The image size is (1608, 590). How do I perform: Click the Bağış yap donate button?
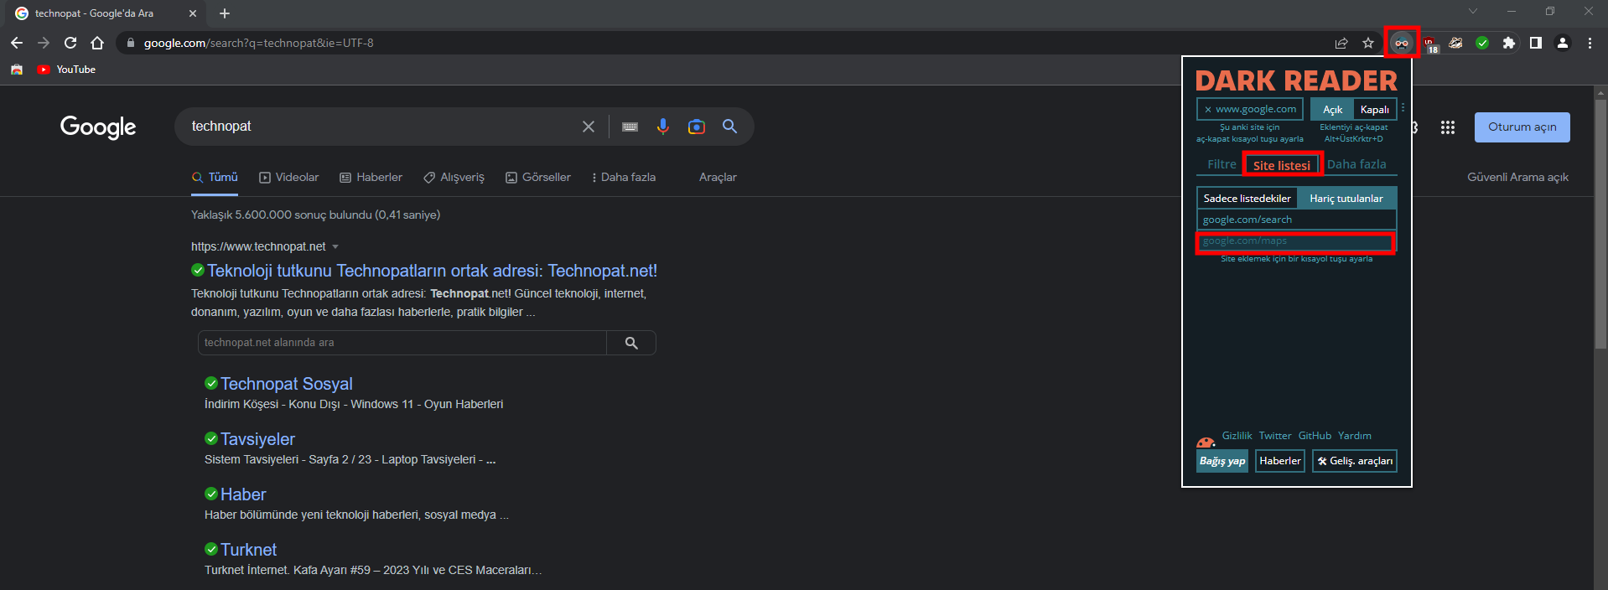pyautogui.click(x=1222, y=461)
